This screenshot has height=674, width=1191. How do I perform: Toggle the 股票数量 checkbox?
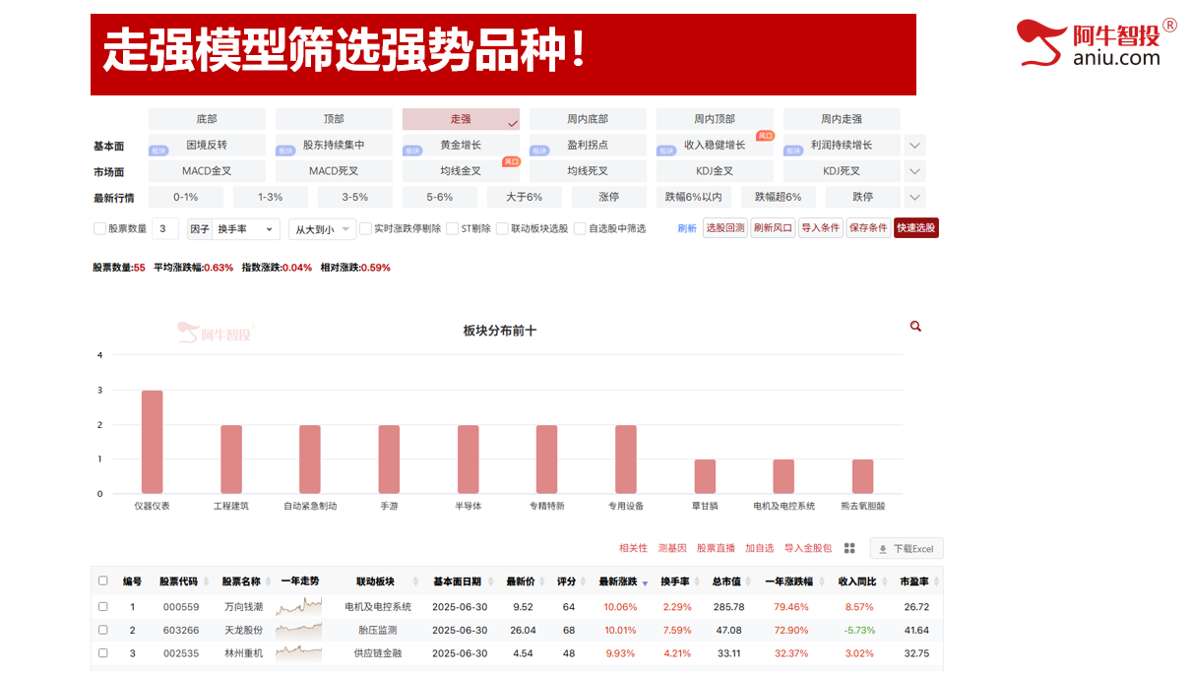coord(99,228)
